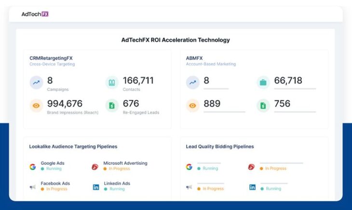The height and width of the screenshot is (210, 352).
Task: Select the Google Ads pipeline label
Action: [52, 163]
